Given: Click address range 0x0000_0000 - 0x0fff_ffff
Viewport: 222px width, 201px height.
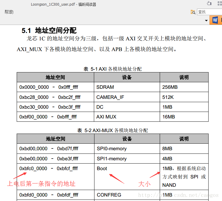Looking at the screenshot, I should pos(49,87).
